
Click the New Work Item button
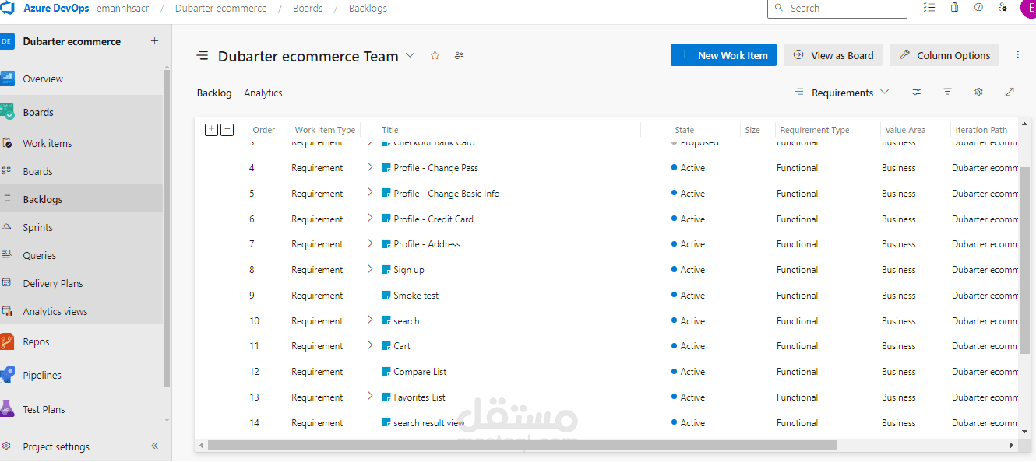pos(723,55)
